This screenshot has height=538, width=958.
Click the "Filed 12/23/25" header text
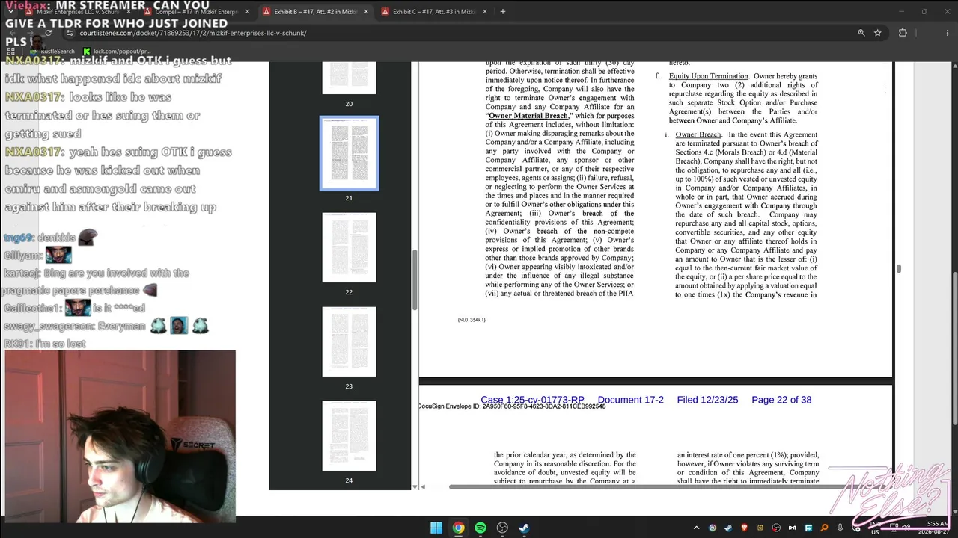(x=707, y=400)
